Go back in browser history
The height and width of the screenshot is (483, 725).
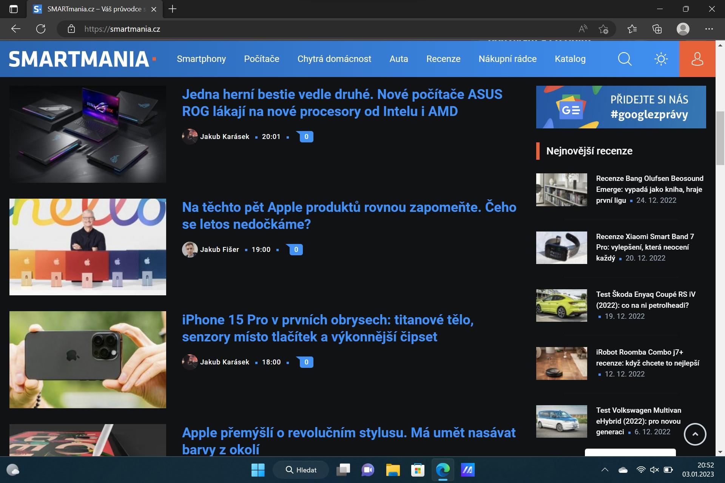(16, 29)
